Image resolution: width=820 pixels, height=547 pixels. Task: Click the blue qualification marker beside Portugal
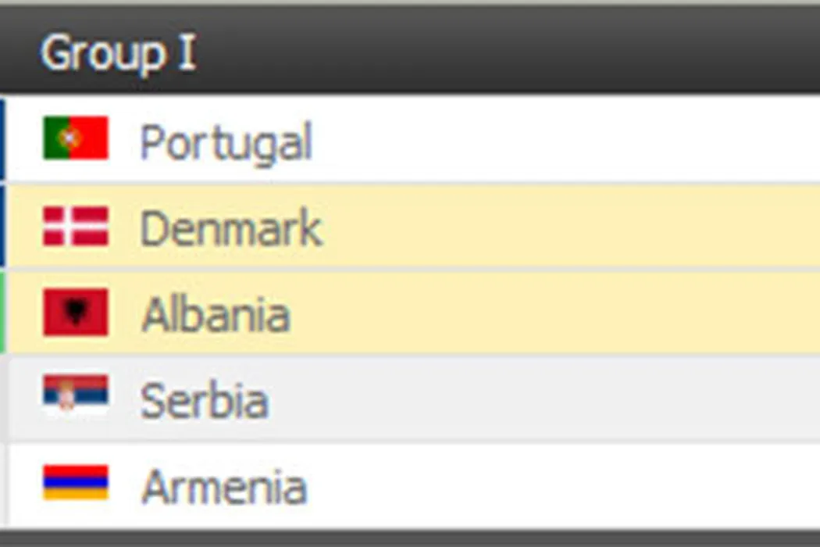2,138
